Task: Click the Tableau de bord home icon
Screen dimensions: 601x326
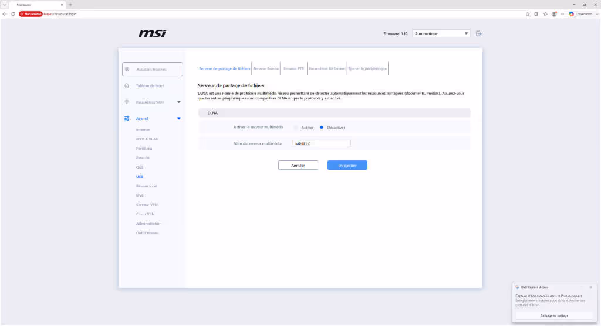Action: (127, 85)
